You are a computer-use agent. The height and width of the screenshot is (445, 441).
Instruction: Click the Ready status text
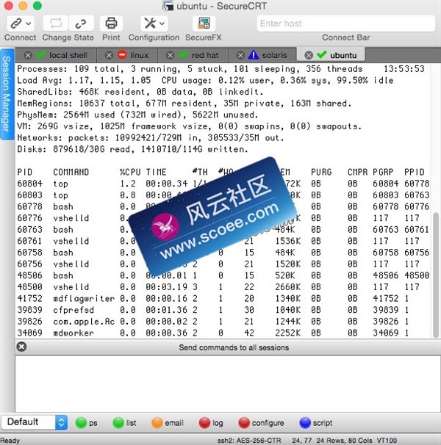(x=10, y=440)
